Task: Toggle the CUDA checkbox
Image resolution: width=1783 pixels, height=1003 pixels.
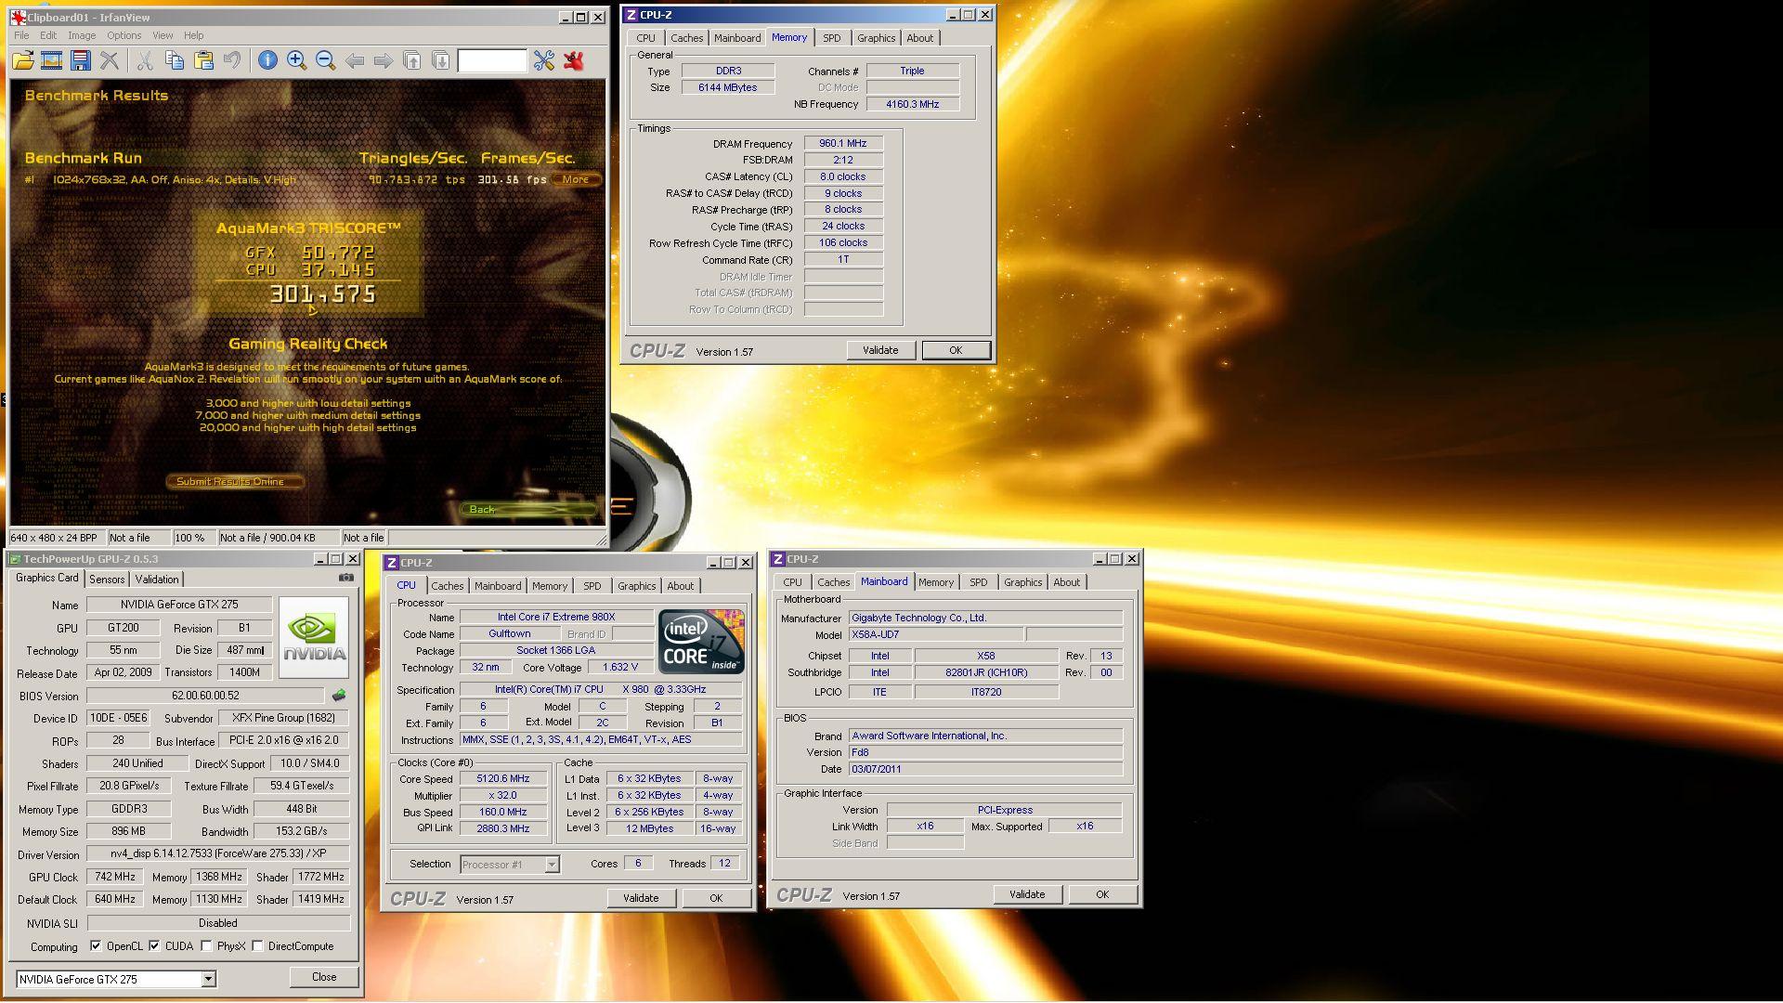Action: click(x=154, y=946)
